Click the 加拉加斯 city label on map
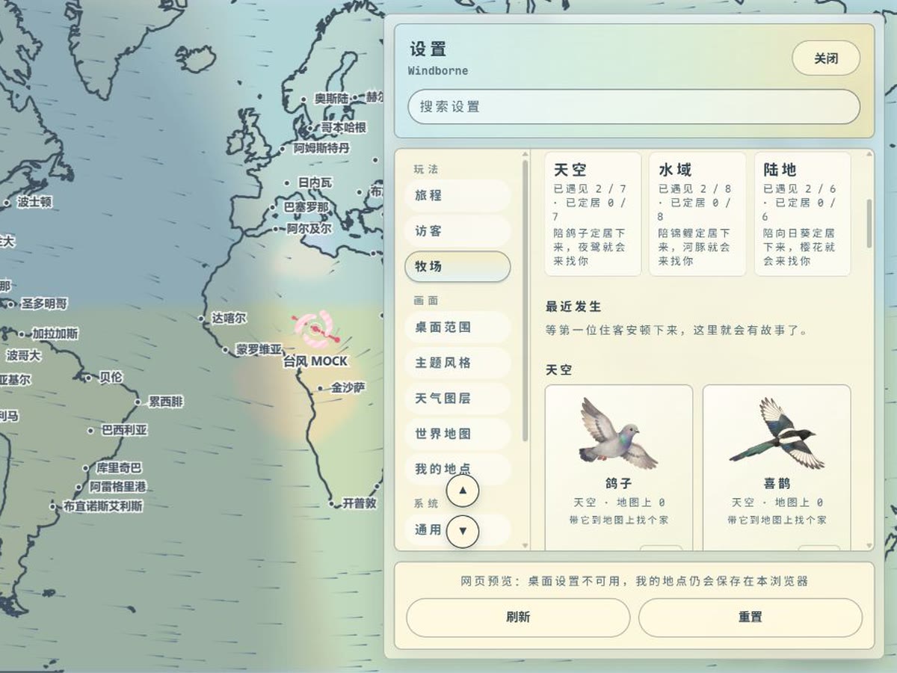 coord(55,334)
